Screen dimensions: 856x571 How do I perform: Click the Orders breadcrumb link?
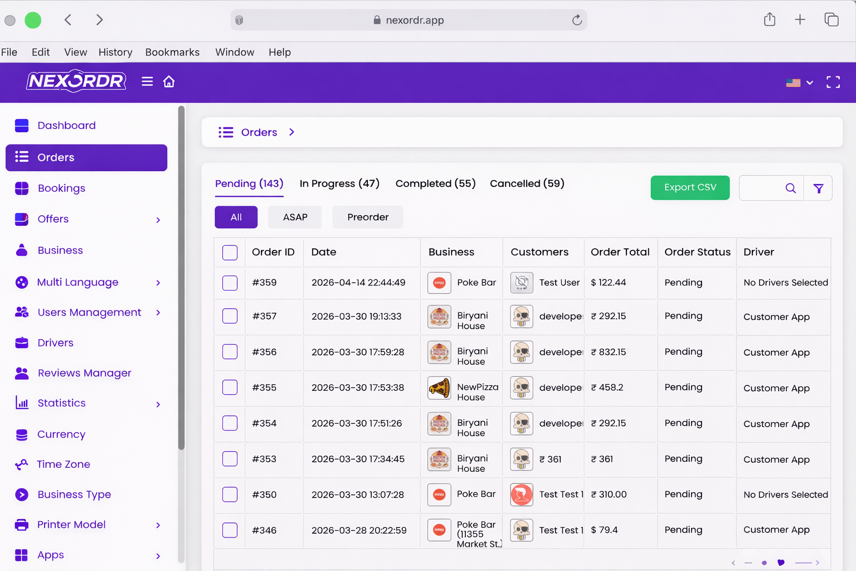click(x=259, y=132)
